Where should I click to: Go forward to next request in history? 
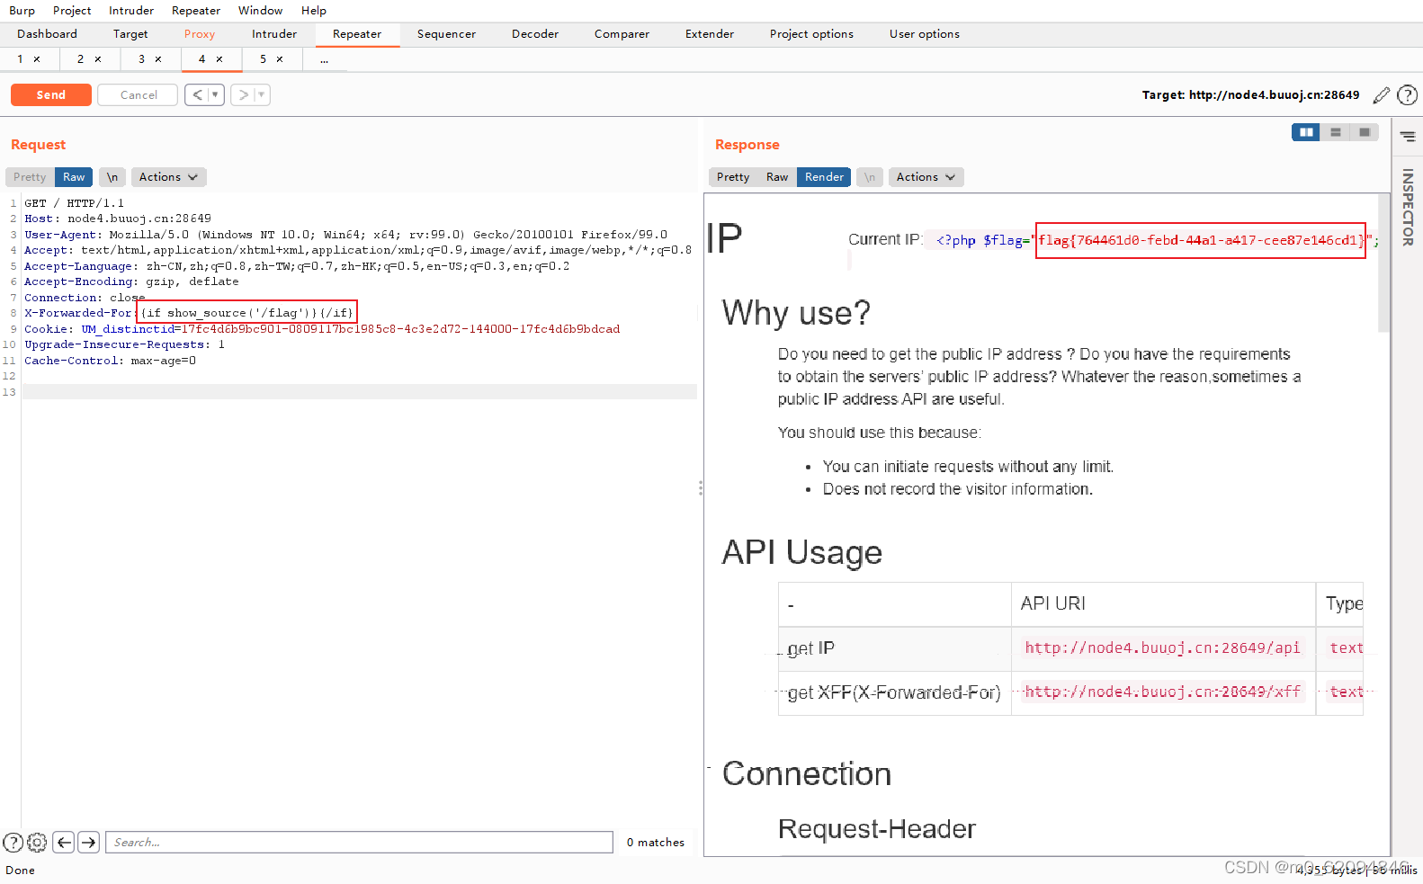(243, 94)
